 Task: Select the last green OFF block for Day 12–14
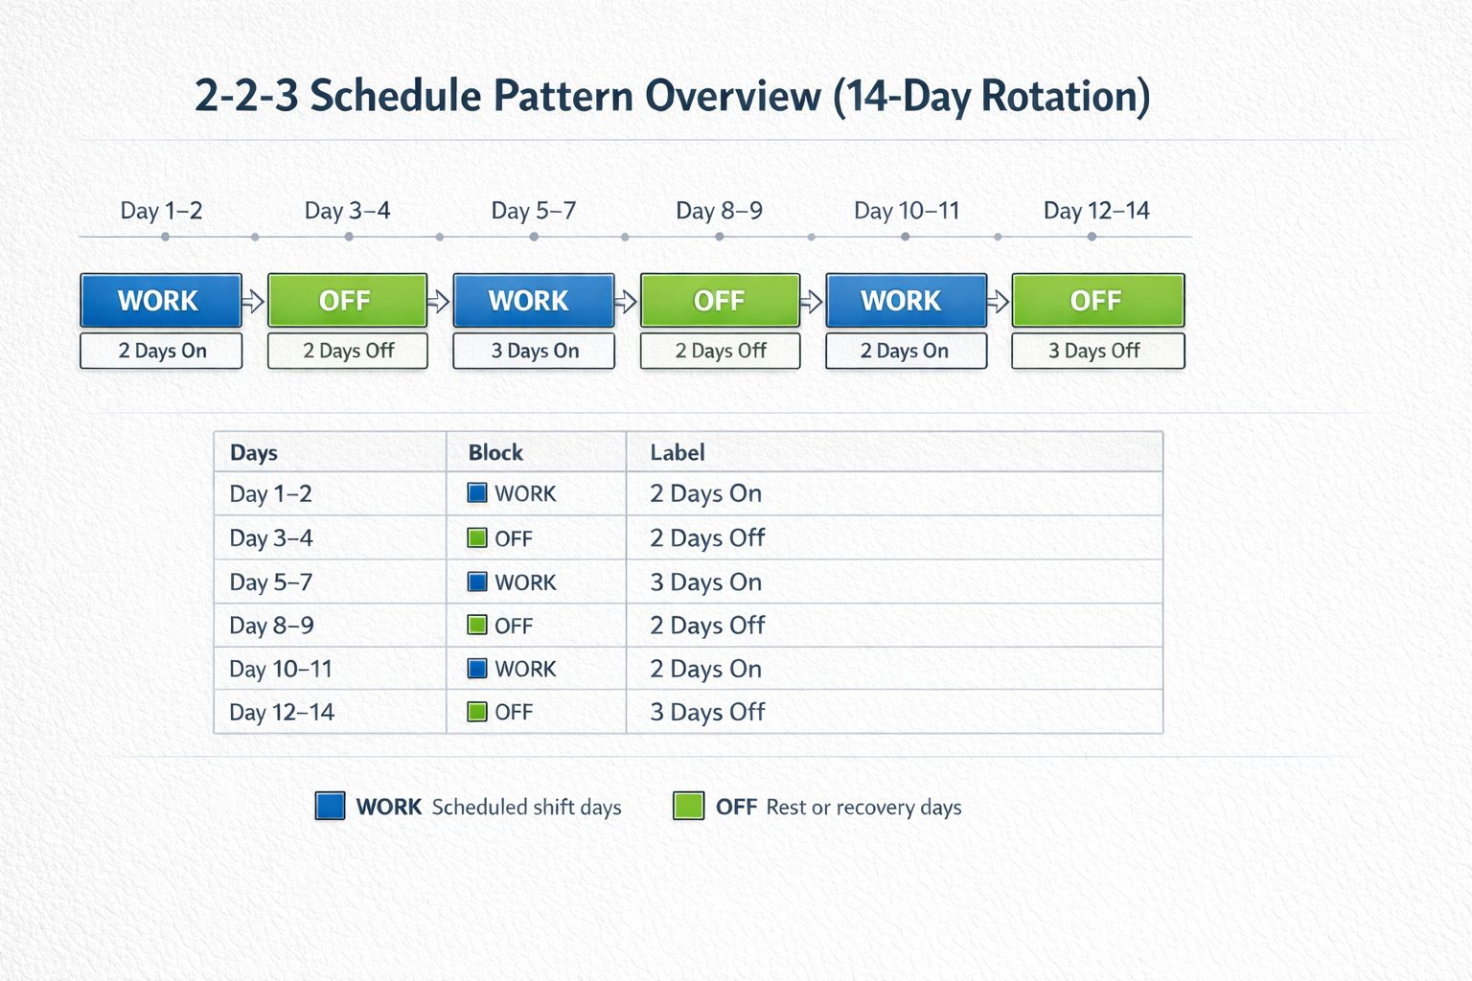[x=1097, y=301]
